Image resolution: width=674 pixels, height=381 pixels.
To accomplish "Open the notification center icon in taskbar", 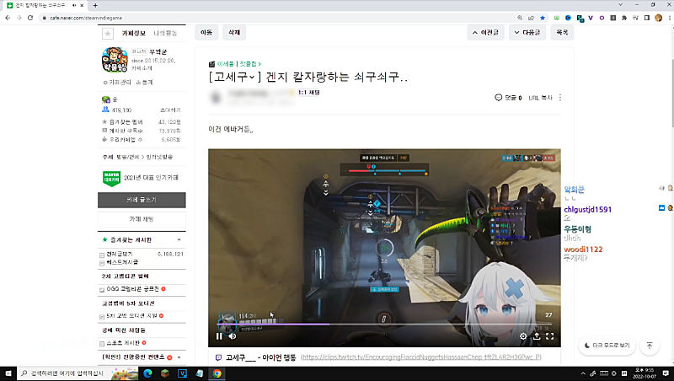I will click(x=666, y=373).
